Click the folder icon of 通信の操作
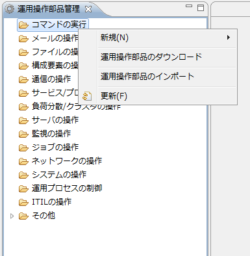The width and height of the screenshot is (250, 256). click(x=23, y=80)
